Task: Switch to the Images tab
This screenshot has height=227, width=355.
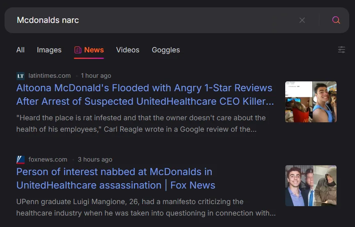Action: pyautogui.click(x=49, y=50)
